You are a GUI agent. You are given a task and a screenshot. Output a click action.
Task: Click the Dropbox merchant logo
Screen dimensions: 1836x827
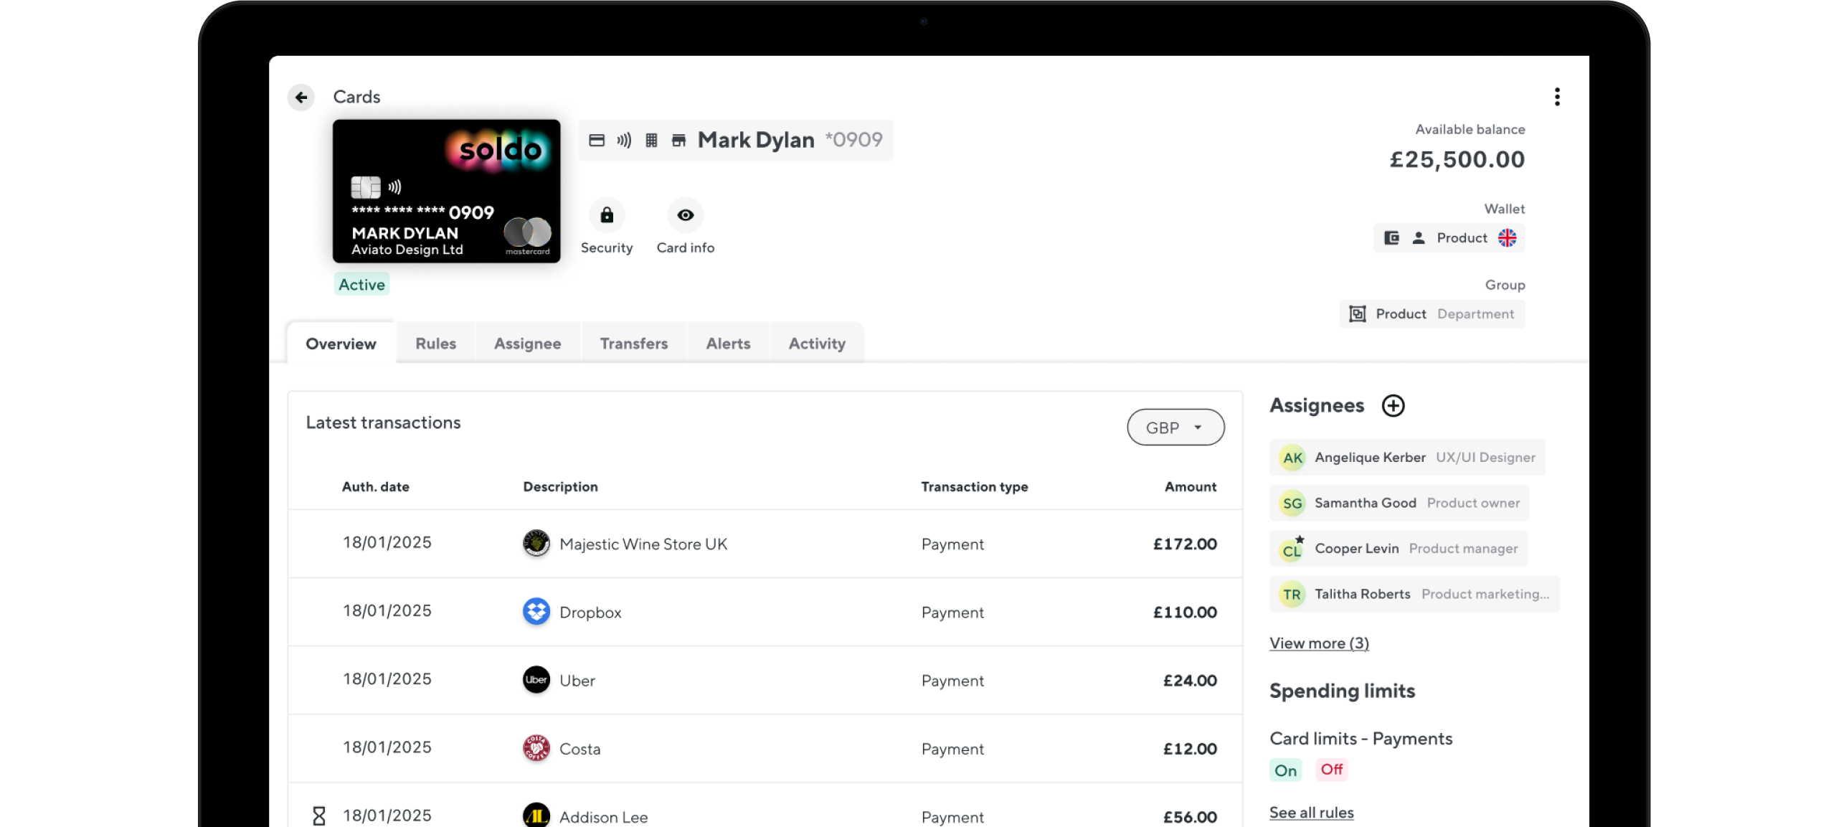536,612
